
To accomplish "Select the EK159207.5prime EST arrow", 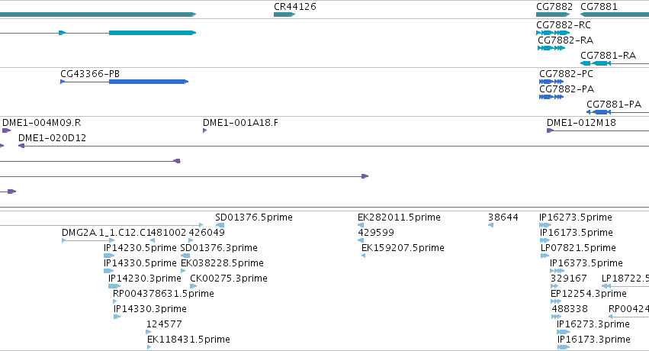I will [364, 256].
